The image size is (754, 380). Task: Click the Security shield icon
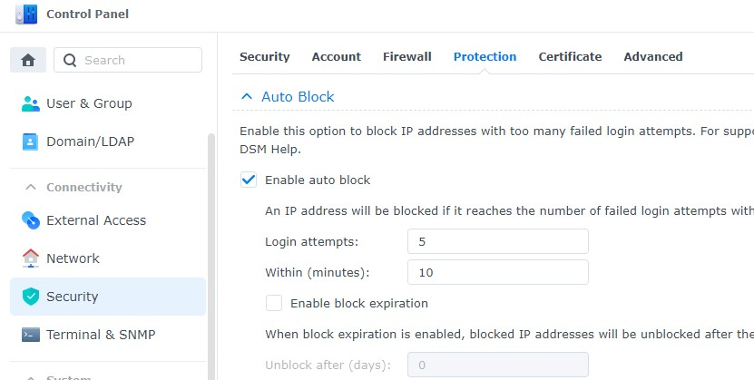[31, 297]
